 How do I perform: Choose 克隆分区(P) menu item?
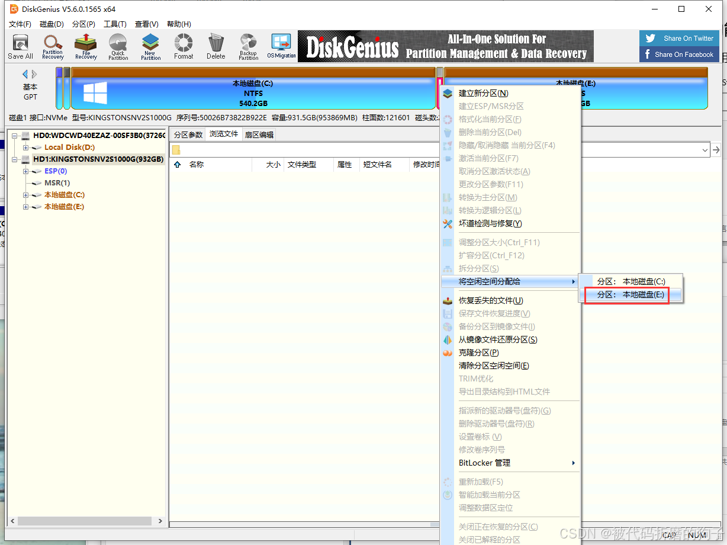tap(510, 353)
